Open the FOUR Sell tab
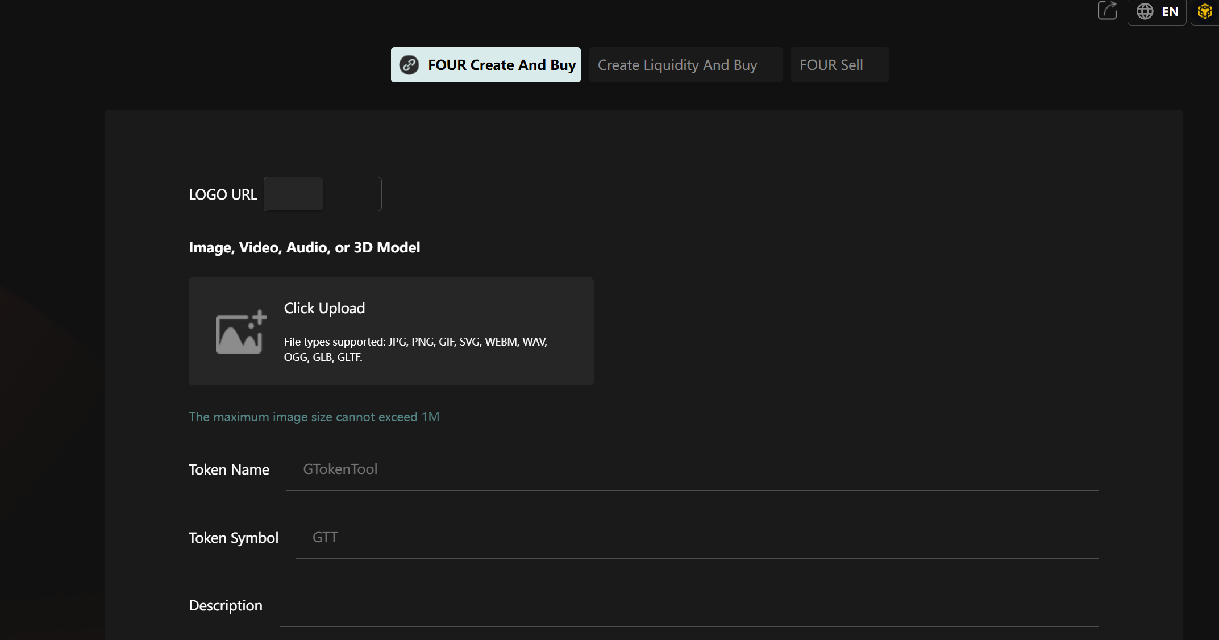 coord(831,65)
